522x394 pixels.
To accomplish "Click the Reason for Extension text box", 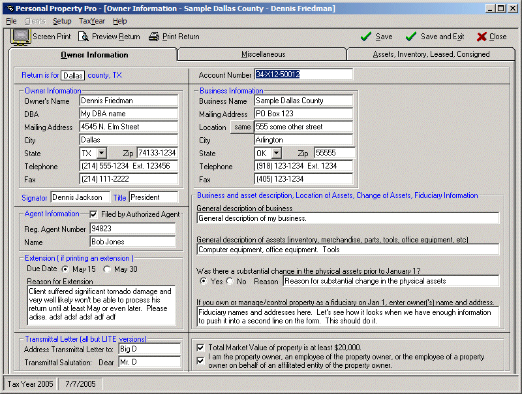I will coord(101,305).
